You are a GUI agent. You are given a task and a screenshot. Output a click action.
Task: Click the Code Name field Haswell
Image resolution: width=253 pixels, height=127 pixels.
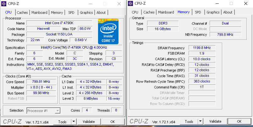(x=44, y=29)
